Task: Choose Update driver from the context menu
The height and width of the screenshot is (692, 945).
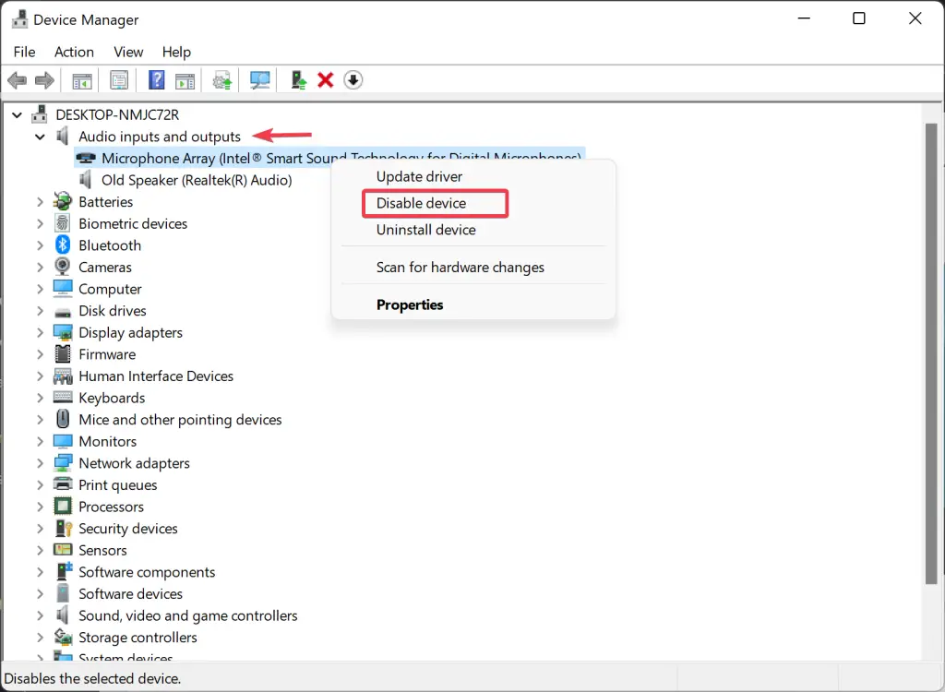Action: 419,176
